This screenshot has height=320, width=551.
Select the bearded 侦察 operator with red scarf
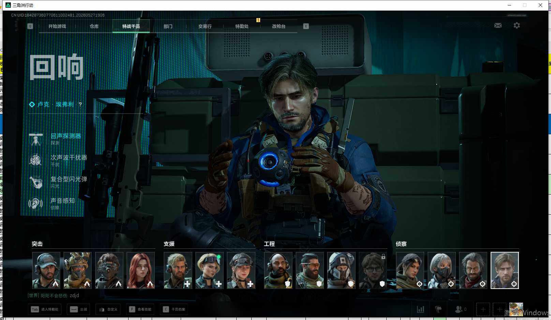473,270
